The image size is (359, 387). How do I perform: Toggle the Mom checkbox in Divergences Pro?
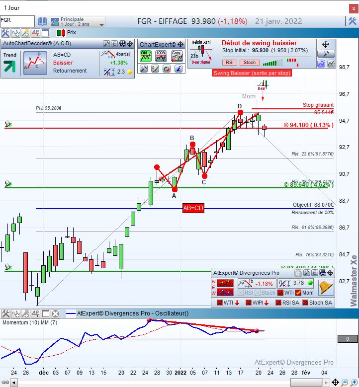click(x=298, y=293)
